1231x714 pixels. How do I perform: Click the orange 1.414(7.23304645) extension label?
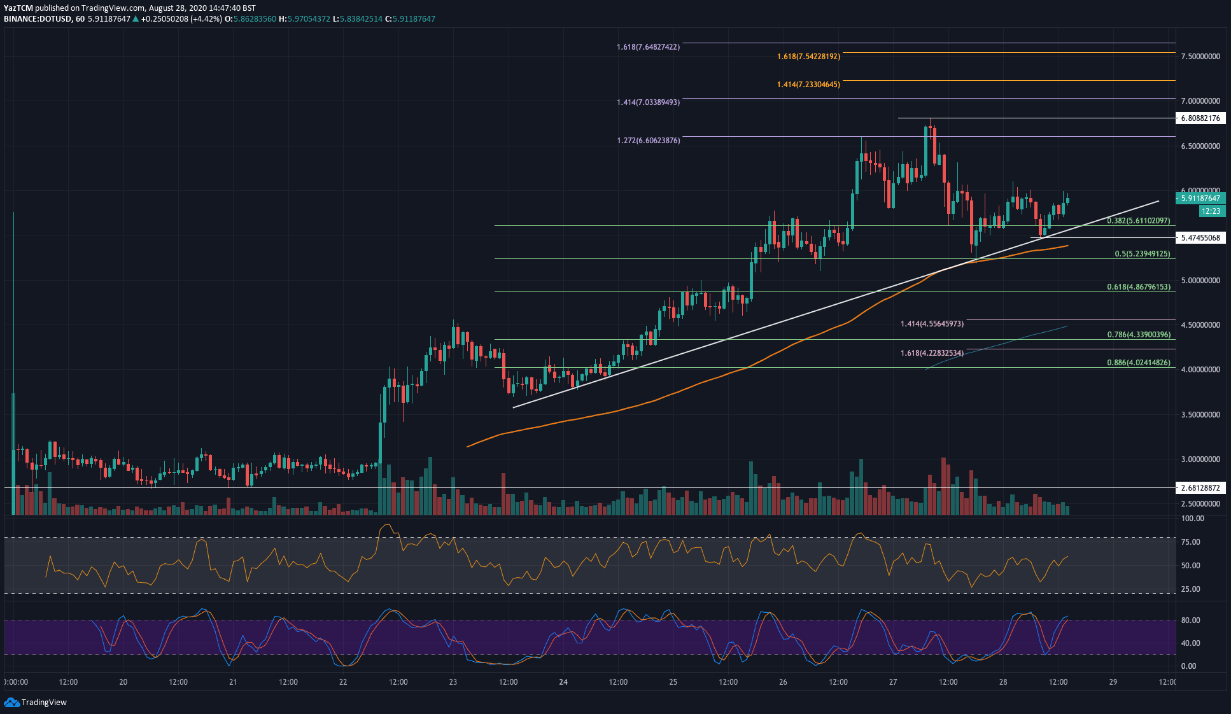[x=808, y=85]
